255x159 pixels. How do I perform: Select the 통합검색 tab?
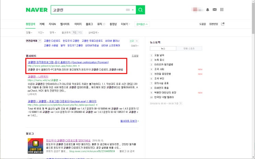pos(31,24)
